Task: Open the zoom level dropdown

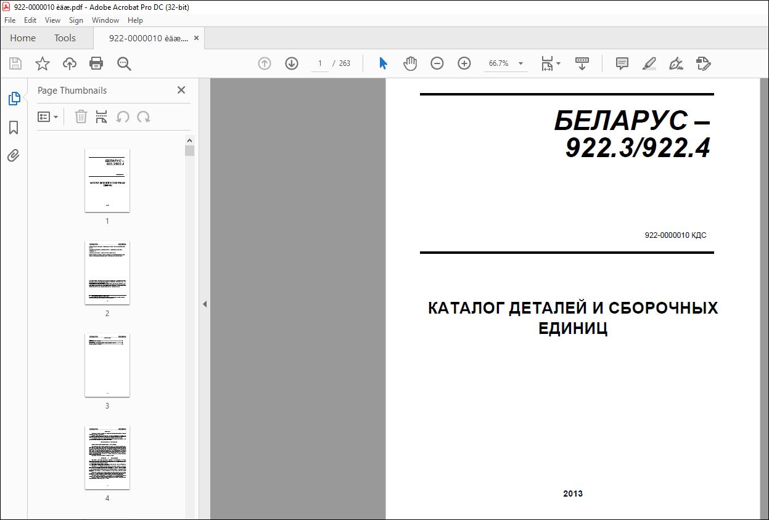Action: point(521,63)
